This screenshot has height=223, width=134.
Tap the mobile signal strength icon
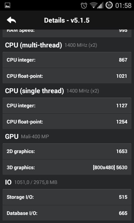[100, 5]
